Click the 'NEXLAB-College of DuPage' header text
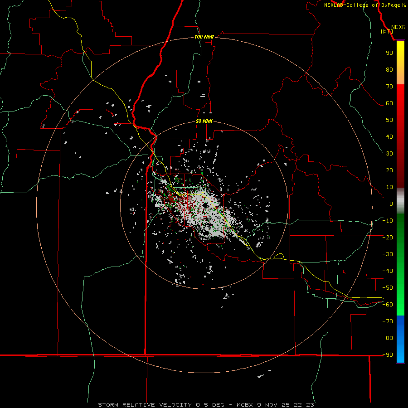 click(362, 5)
